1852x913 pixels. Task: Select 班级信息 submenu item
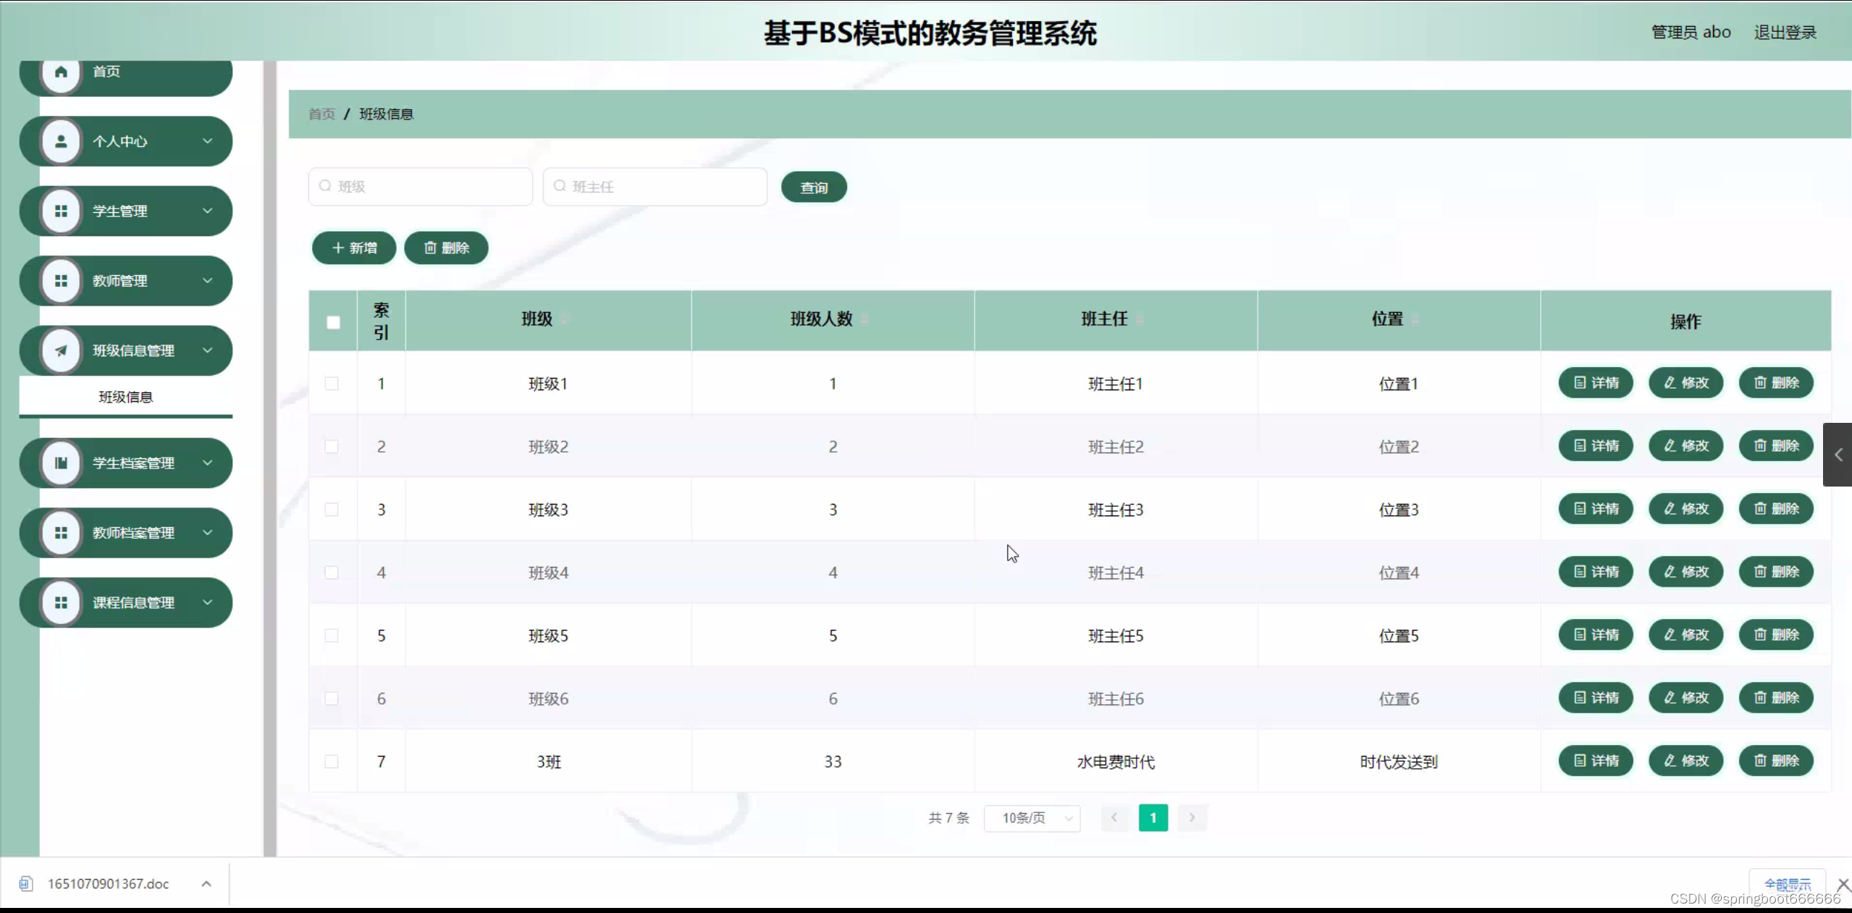pos(126,397)
